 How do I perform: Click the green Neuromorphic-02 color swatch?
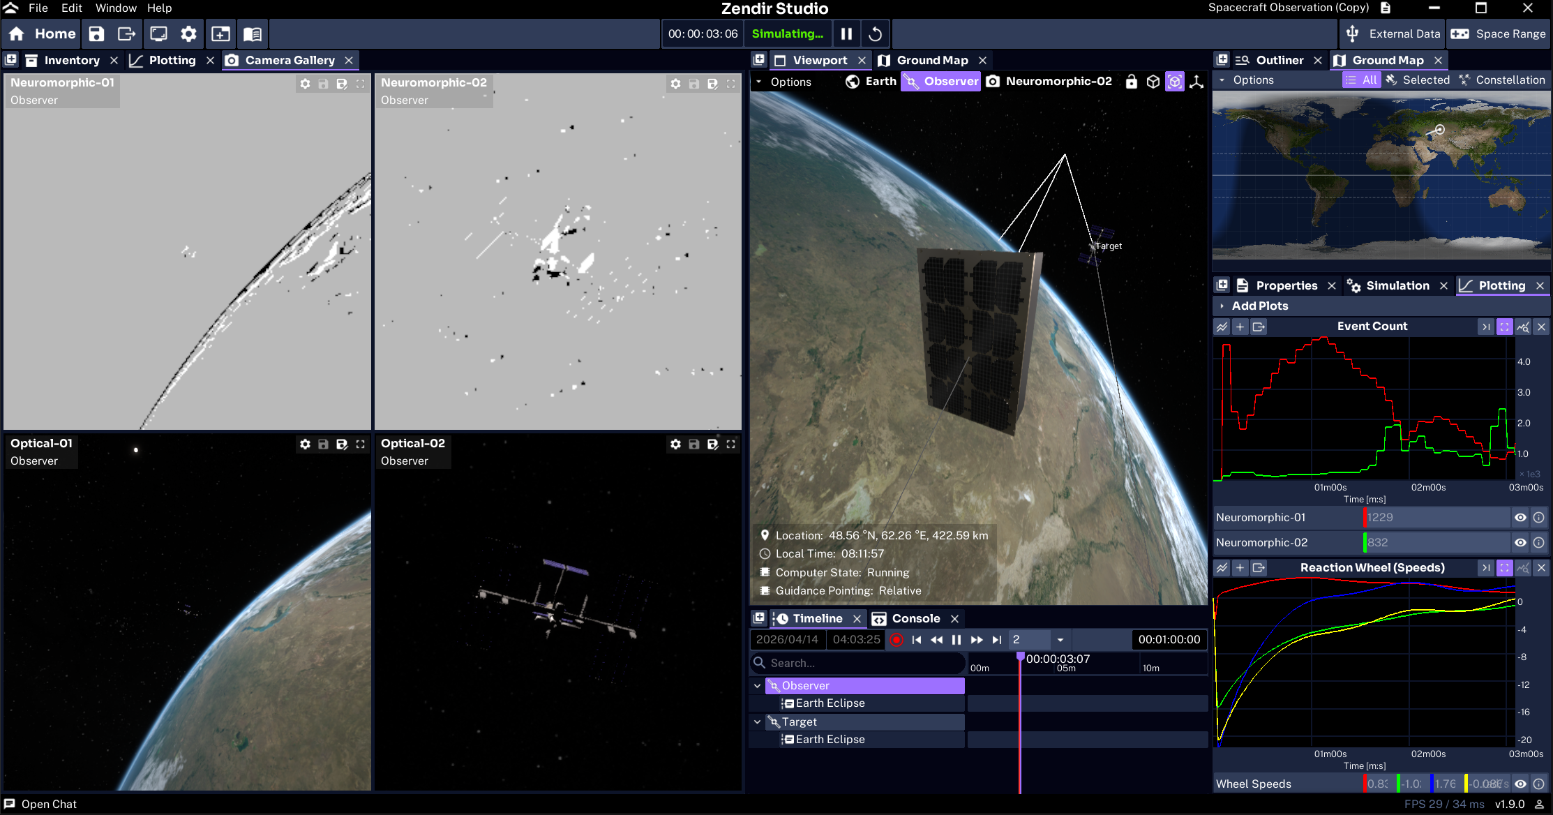(x=1365, y=543)
